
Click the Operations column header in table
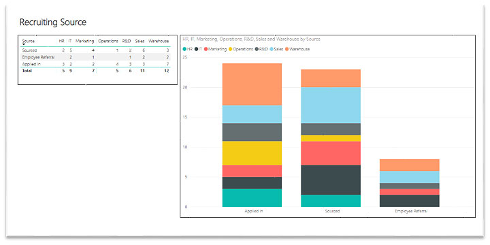(x=108, y=41)
